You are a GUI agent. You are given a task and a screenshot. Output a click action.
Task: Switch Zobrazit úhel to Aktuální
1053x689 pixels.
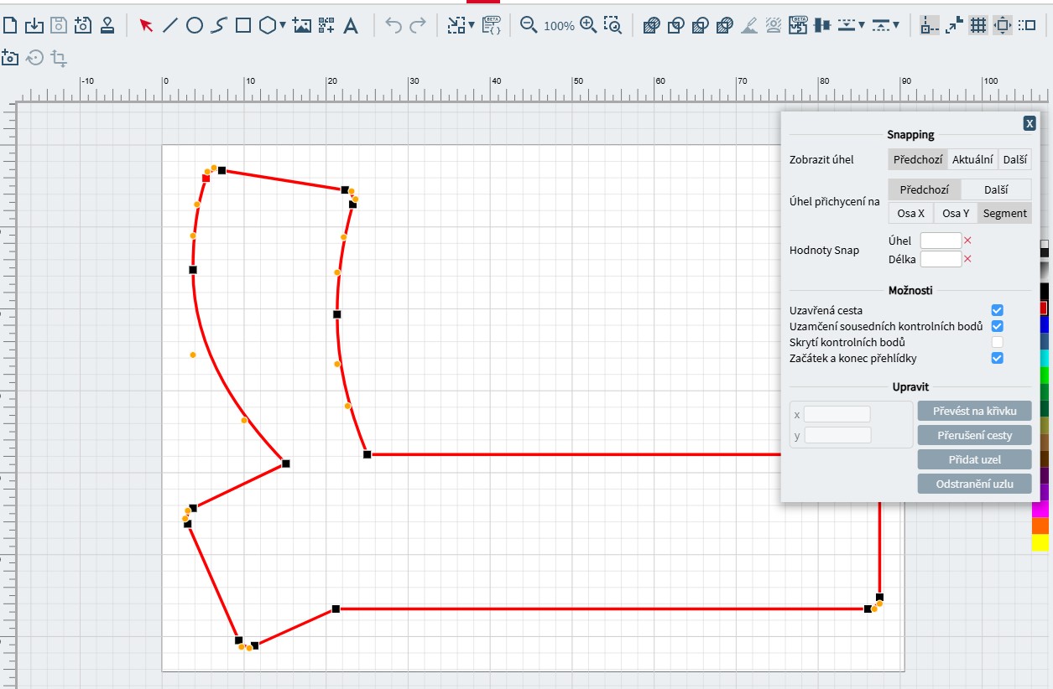(972, 159)
